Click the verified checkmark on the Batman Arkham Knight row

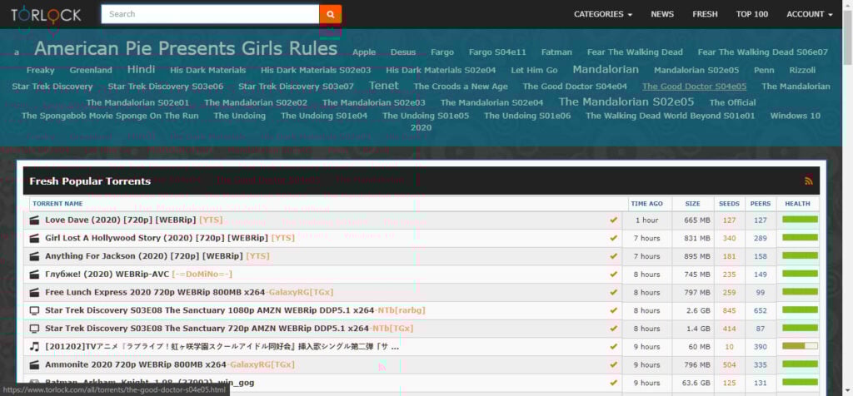pos(614,383)
